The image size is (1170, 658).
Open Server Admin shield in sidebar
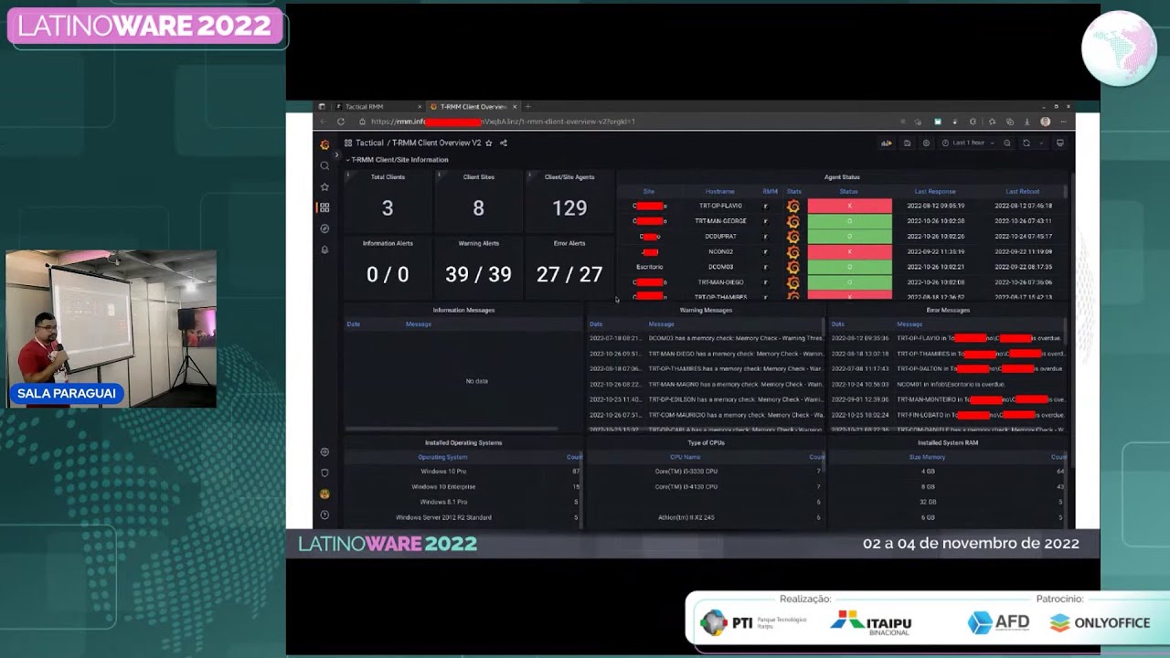(x=324, y=472)
